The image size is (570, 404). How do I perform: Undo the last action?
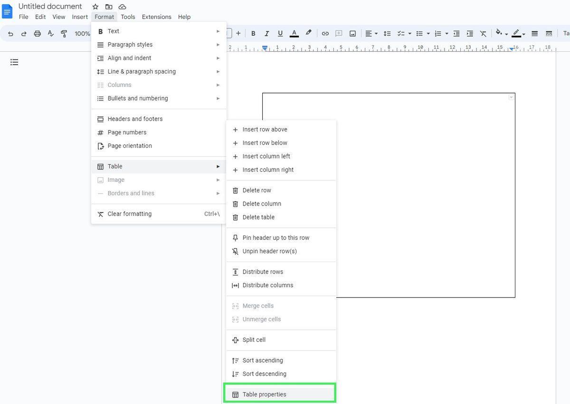pos(10,33)
